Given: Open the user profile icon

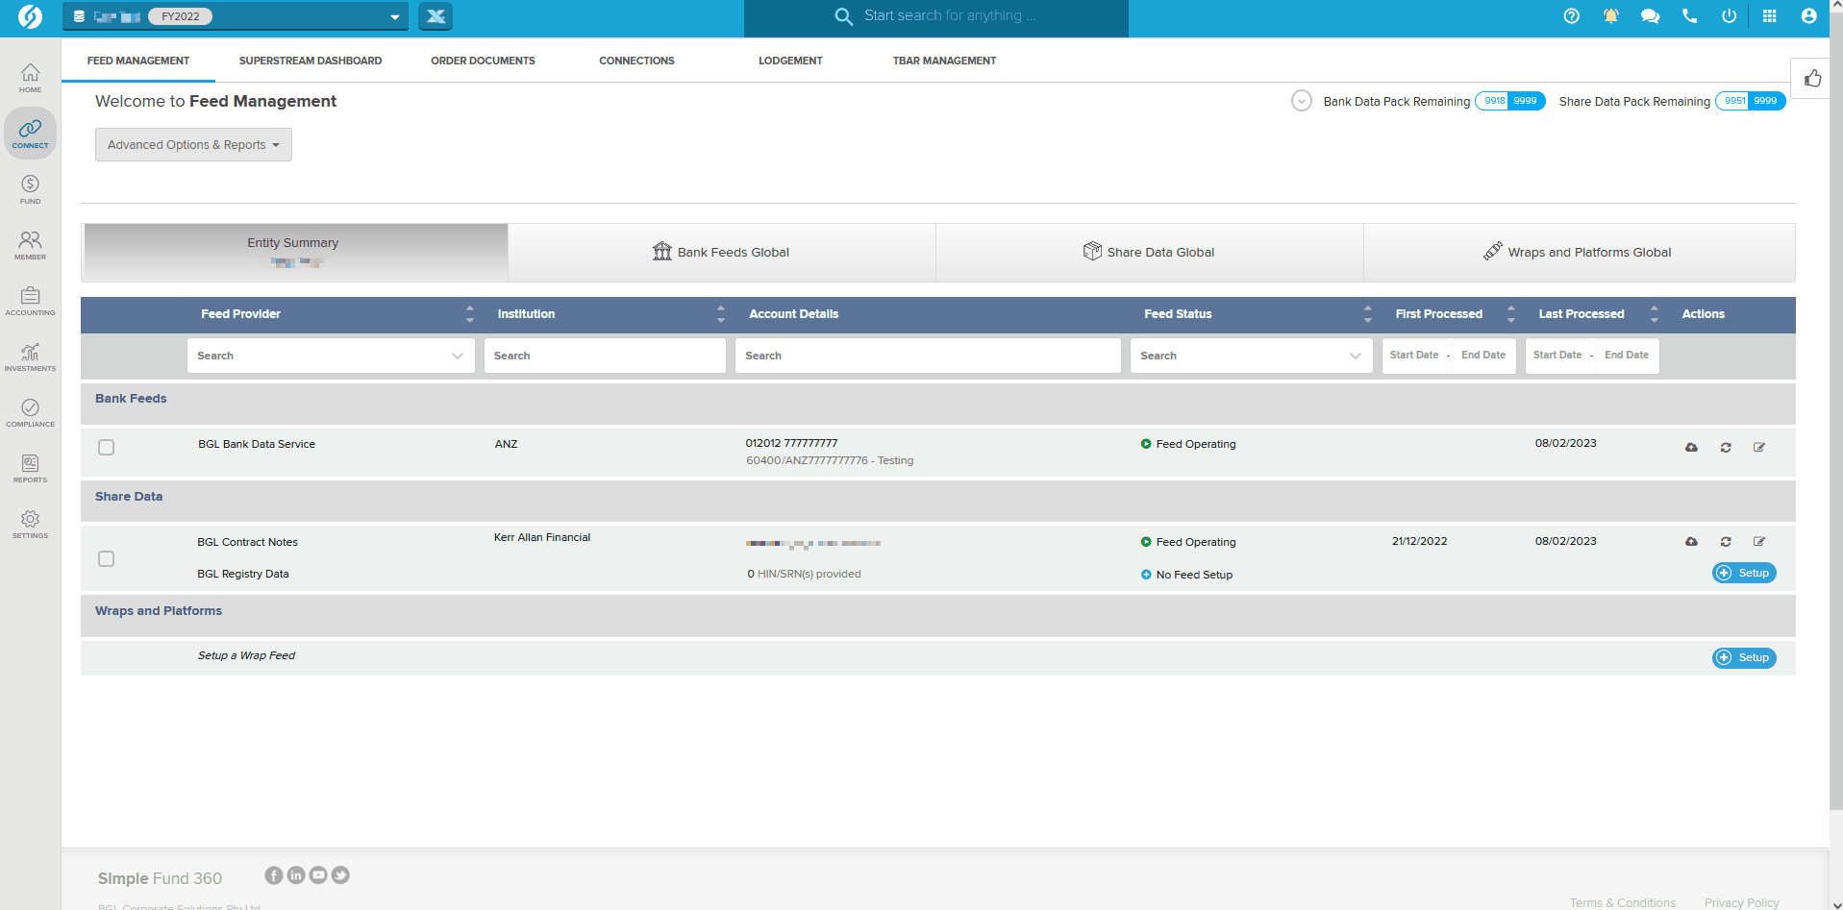Looking at the screenshot, I should pyautogui.click(x=1808, y=16).
